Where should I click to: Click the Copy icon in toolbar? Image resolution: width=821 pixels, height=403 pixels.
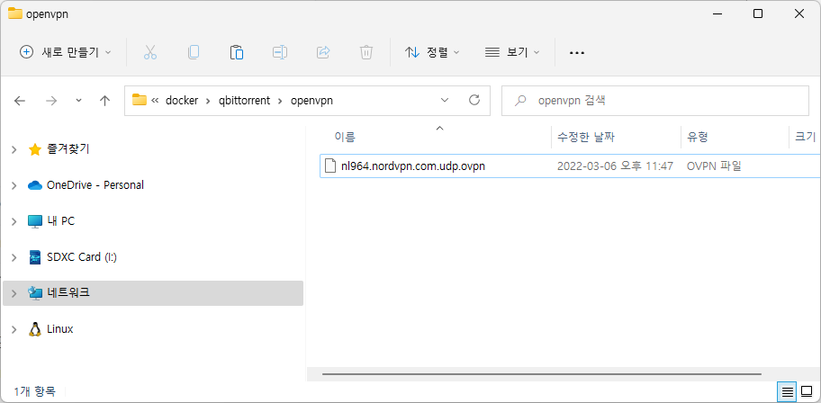click(194, 52)
